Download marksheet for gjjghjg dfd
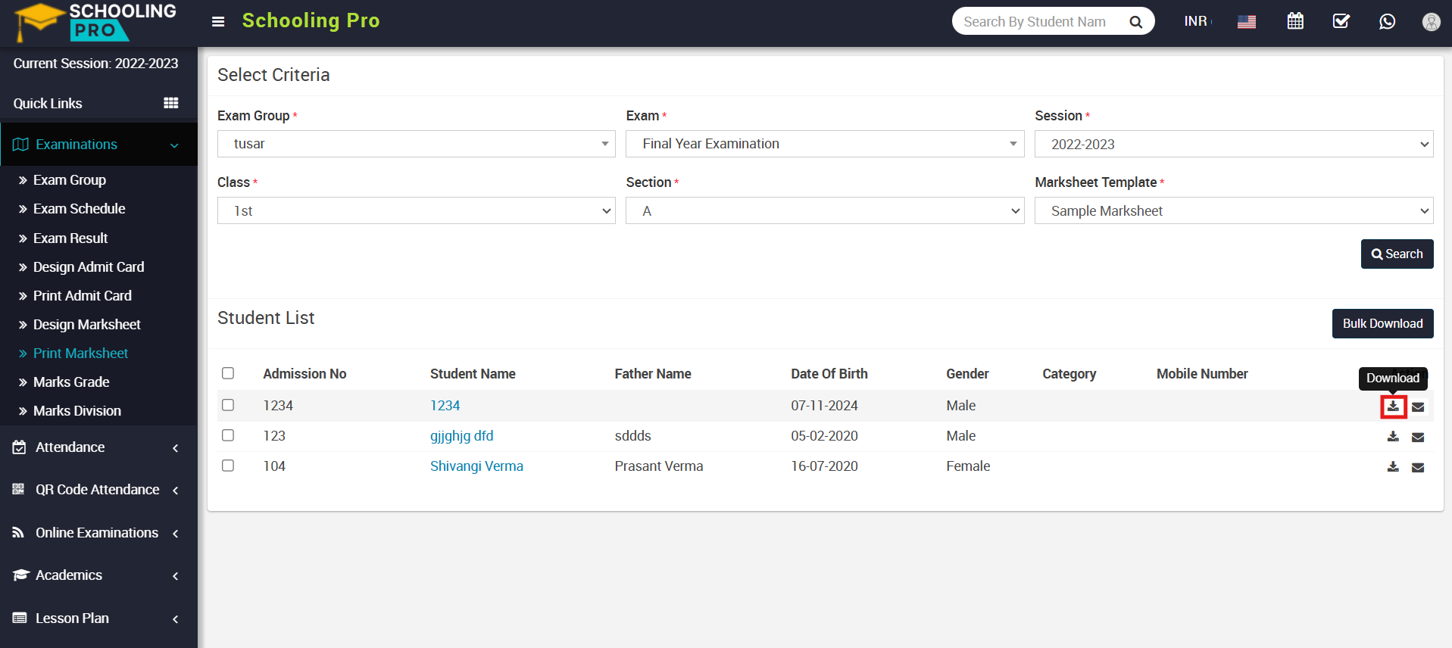Viewport: 1452px width, 648px height. 1393,437
